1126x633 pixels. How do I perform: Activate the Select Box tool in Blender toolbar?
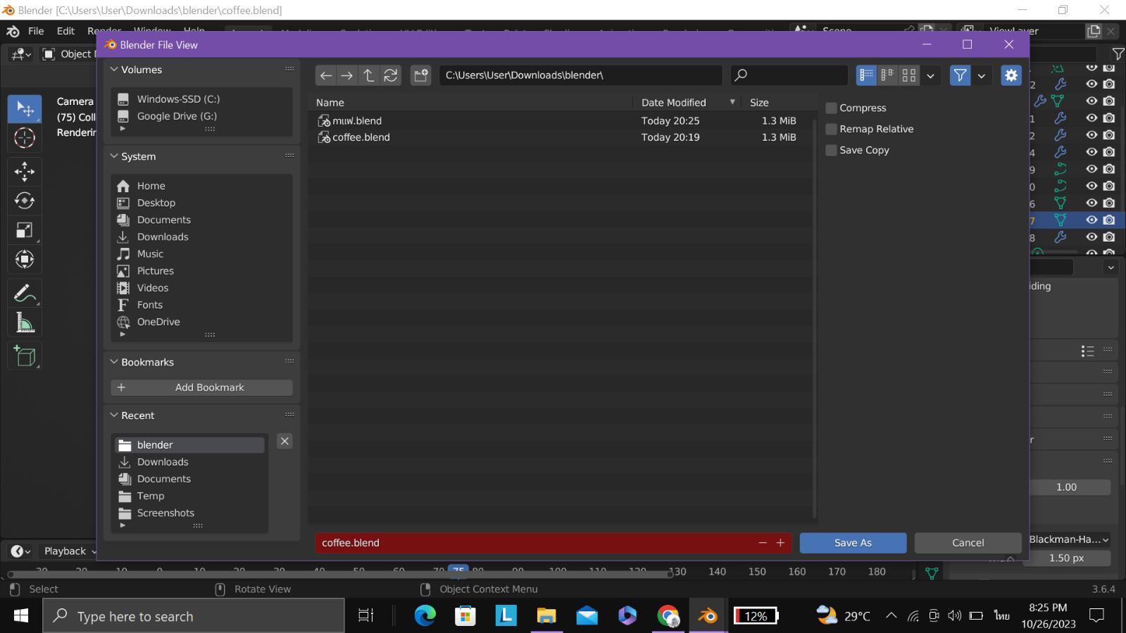pyautogui.click(x=25, y=108)
